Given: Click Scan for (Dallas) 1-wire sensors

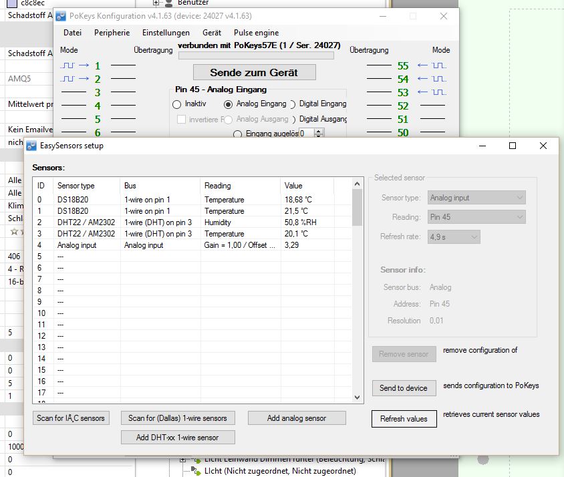Looking at the screenshot, I should coord(178,418).
